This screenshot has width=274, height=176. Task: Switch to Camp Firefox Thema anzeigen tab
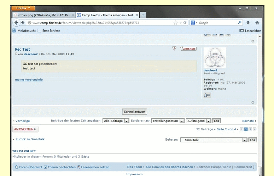(107, 15)
